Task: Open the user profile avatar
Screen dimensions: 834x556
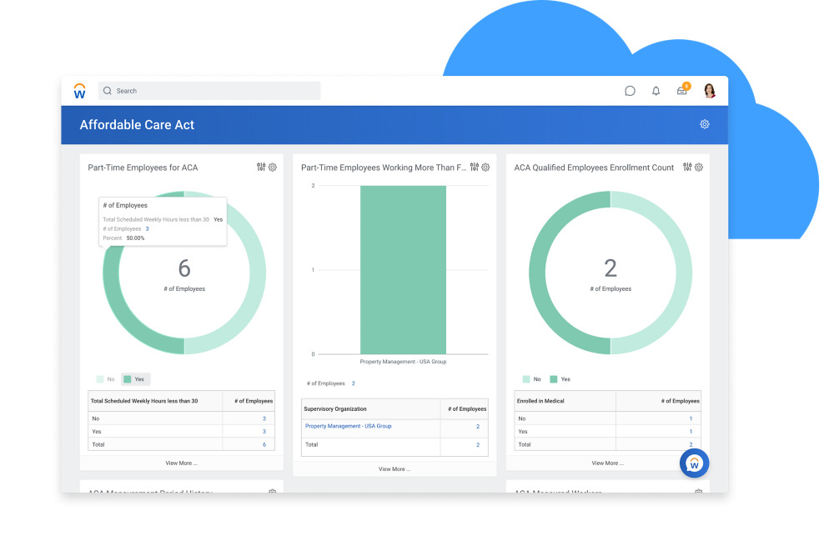Action: click(x=710, y=91)
